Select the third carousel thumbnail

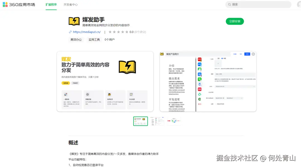tap(174, 121)
